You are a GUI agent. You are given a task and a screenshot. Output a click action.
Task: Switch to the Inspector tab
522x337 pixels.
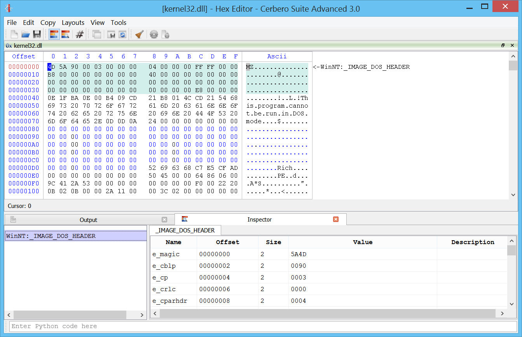point(260,219)
